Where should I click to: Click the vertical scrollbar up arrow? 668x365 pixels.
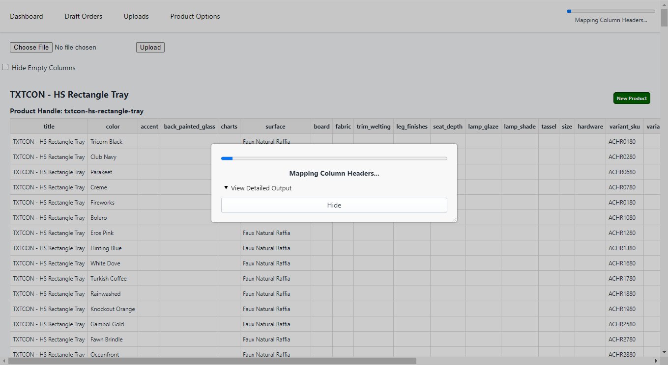[x=664, y=4]
